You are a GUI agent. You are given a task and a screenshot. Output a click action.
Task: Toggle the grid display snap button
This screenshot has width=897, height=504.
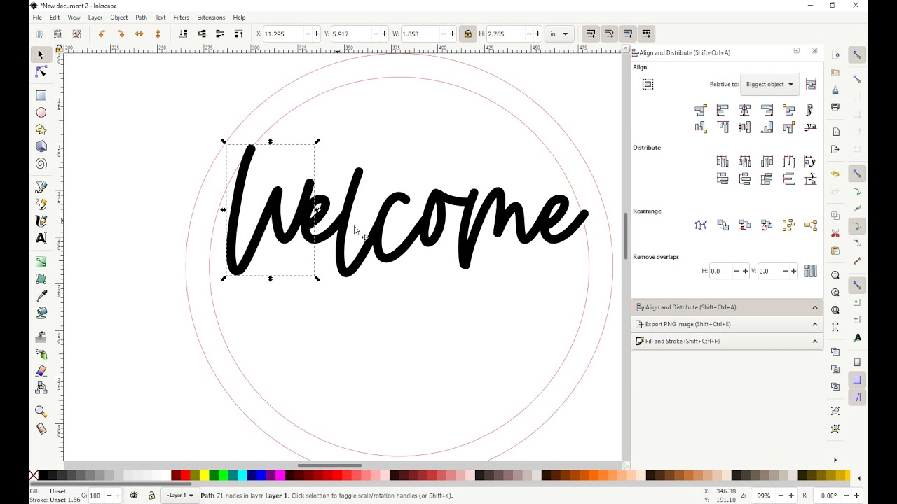857,379
